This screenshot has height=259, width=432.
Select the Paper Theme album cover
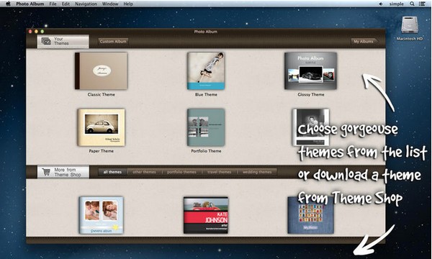coord(101,127)
